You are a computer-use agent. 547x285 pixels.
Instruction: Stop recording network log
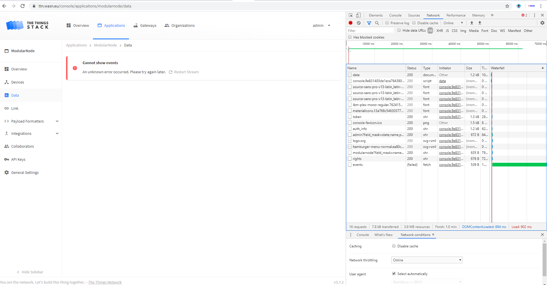click(x=350, y=23)
